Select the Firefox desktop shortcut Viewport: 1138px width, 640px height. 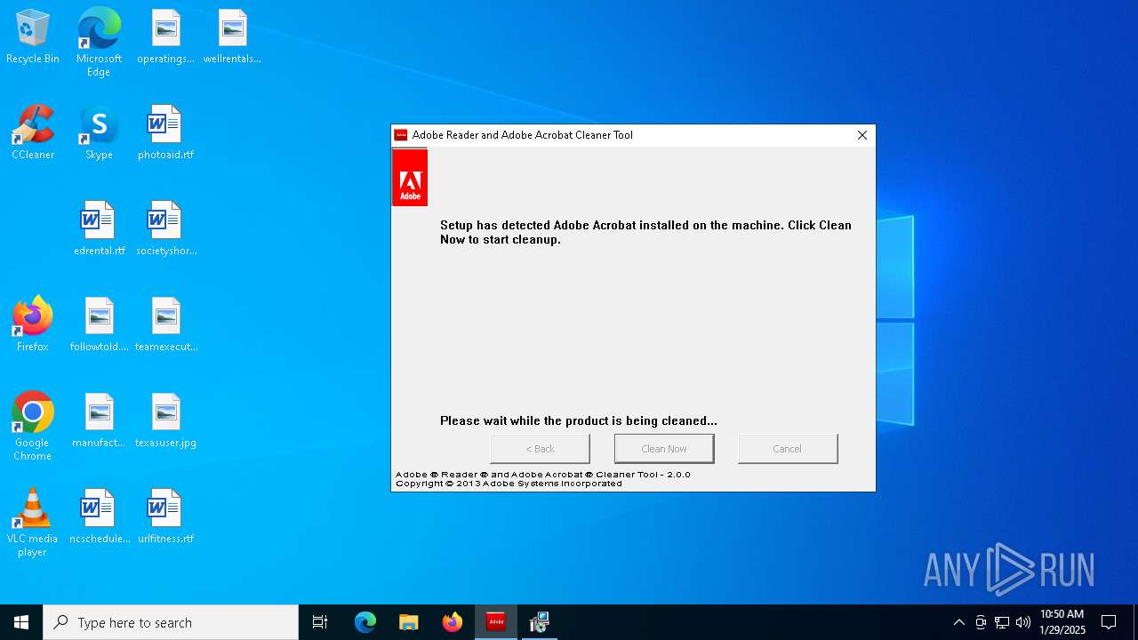(33, 324)
